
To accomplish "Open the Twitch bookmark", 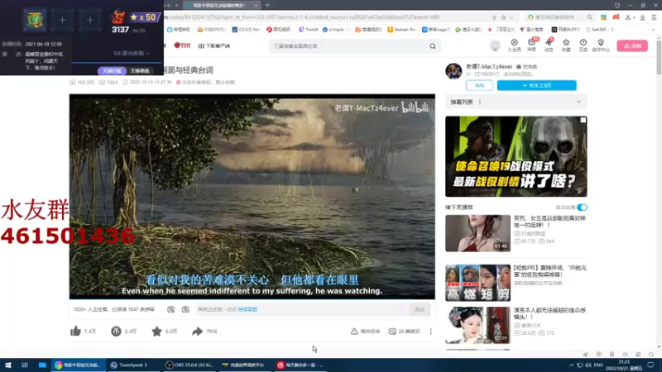I will click(x=308, y=30).
